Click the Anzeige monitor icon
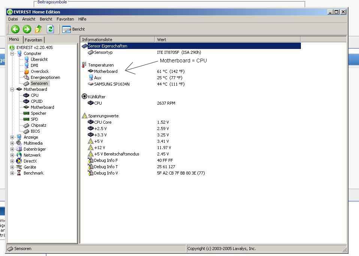Viewport: 359px width, 256px height. [x=19, y=137]
